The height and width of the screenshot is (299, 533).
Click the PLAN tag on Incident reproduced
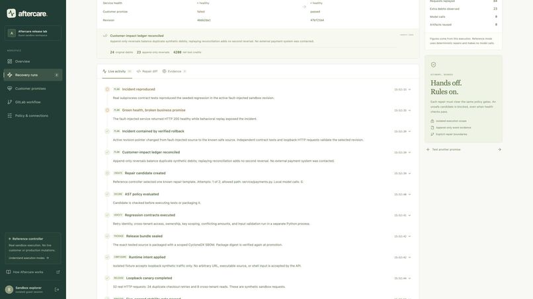tap(116, 89)
